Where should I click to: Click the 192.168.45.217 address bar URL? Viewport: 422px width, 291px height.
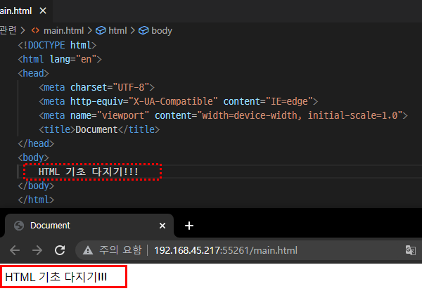point(226,250)
